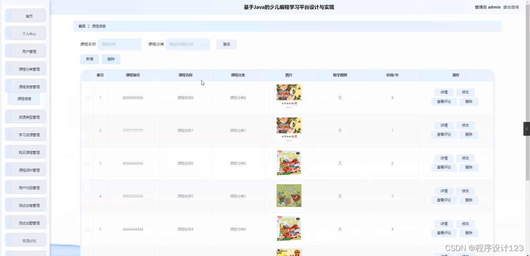Expand 资源类型管理 sidebar menu
The image size is (530, 256).
click(25, 117)
